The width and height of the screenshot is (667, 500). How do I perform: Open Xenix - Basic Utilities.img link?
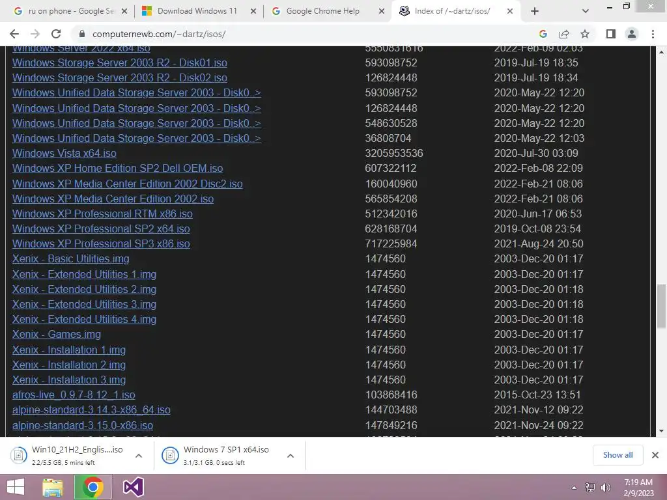pos(70,259)
